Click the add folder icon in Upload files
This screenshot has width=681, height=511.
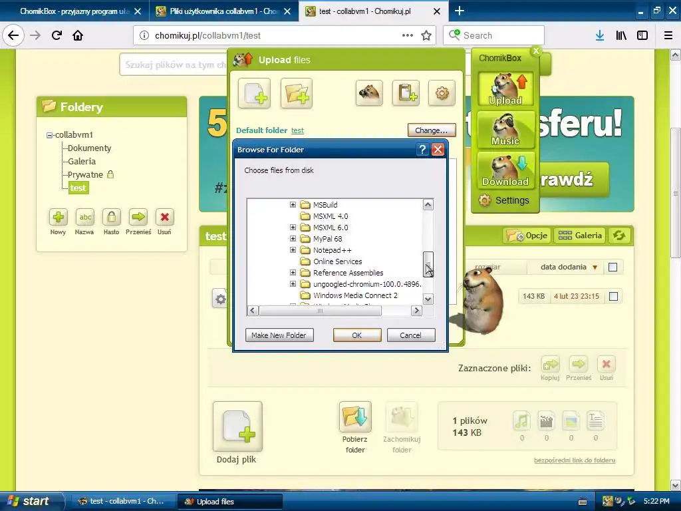pyautogui.click(x=297, y=93)
